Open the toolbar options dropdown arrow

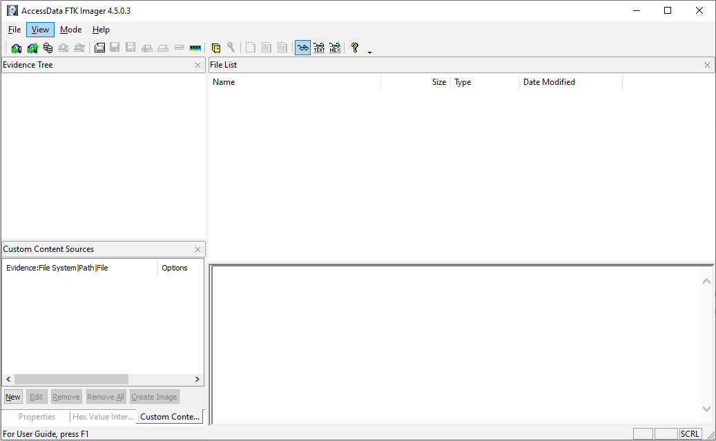[x=370, y=52]
